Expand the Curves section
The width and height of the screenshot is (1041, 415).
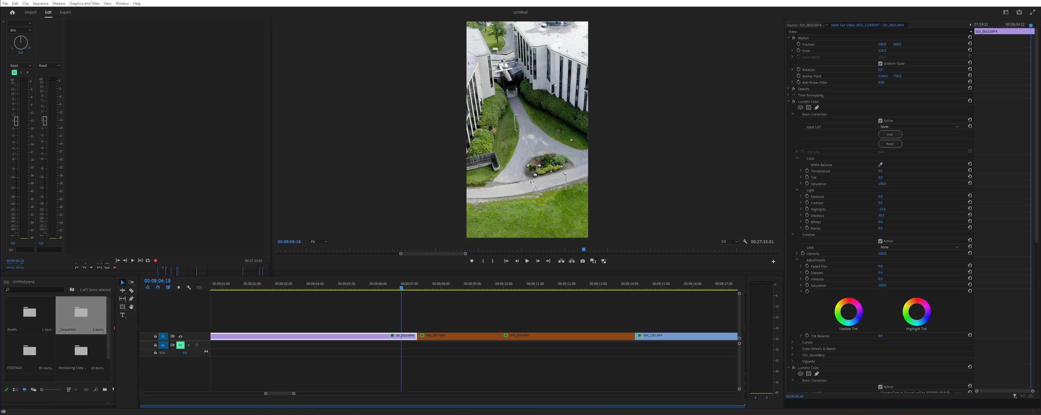792,342
